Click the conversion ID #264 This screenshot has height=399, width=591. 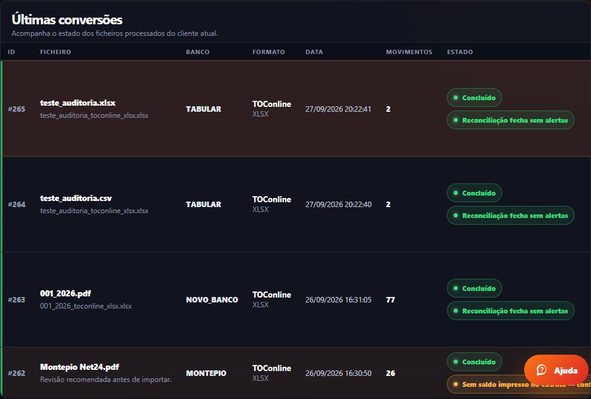[x=16, y=205]
